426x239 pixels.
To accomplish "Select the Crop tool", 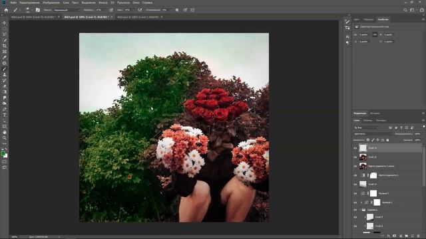I will coord(5,46).
